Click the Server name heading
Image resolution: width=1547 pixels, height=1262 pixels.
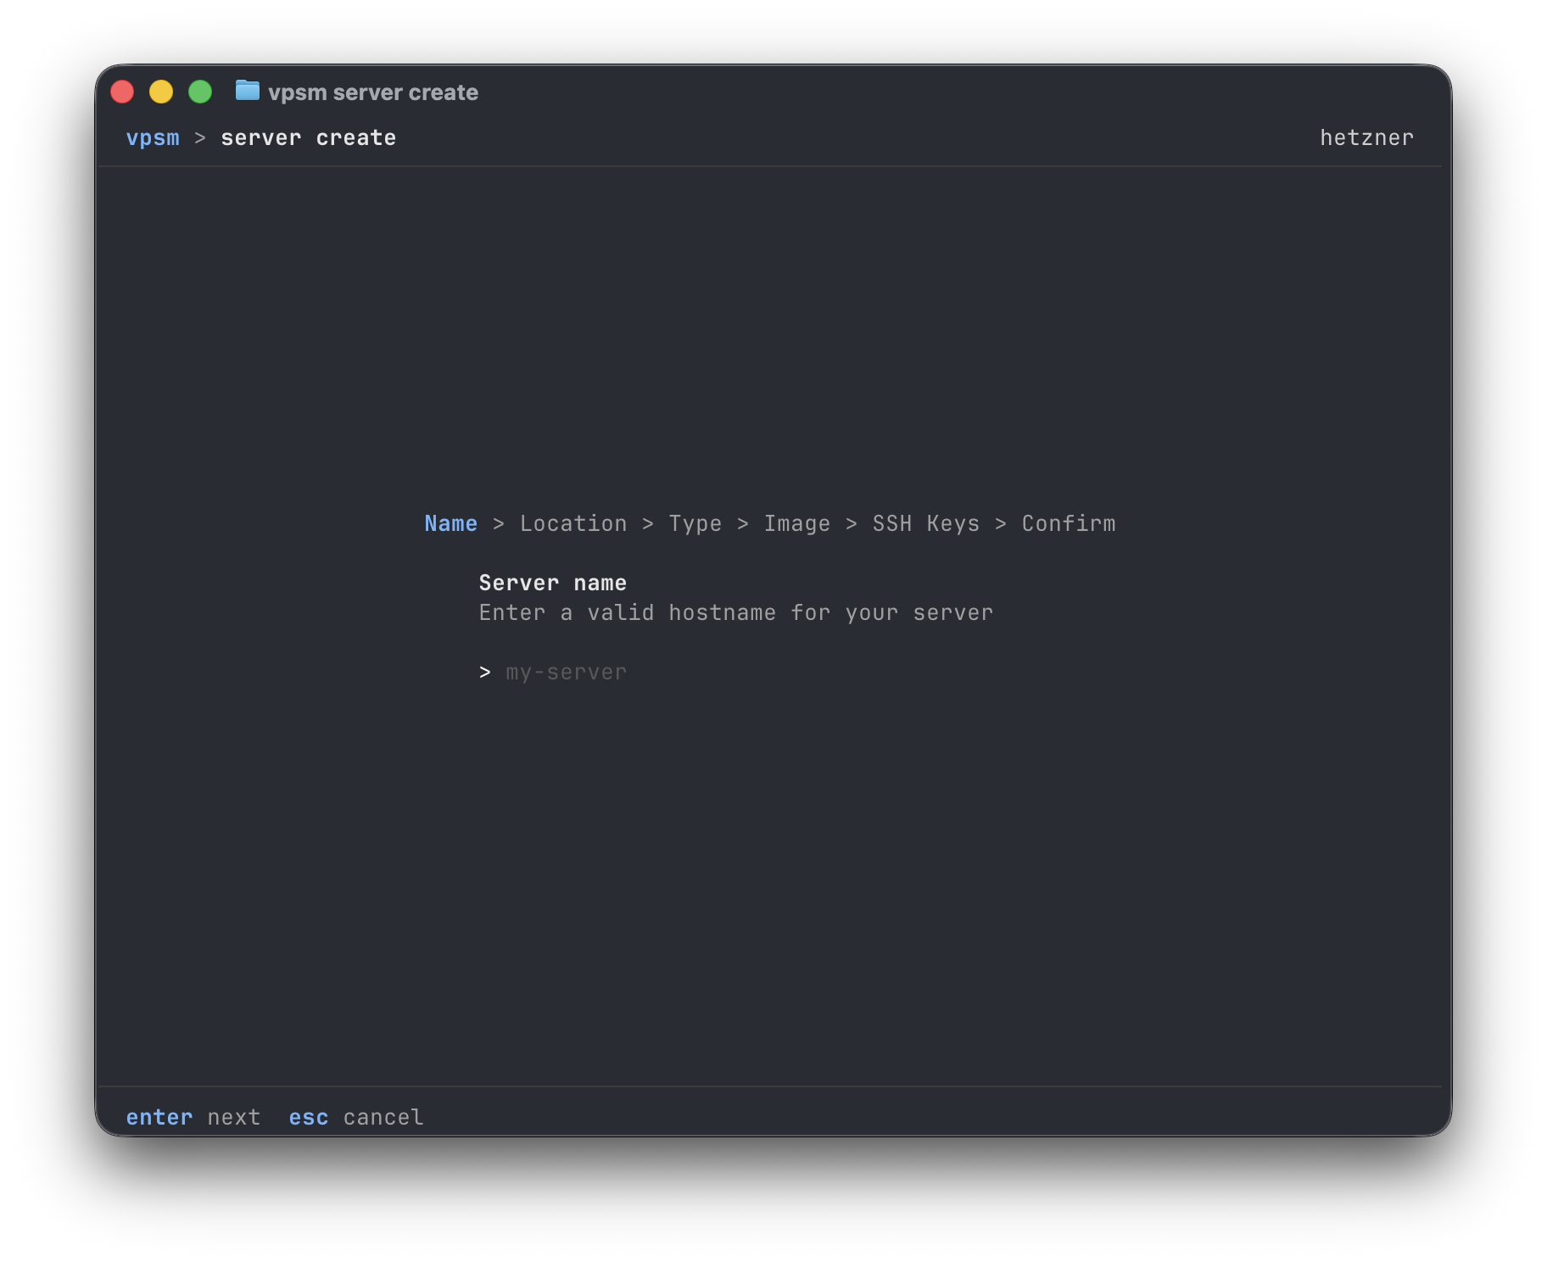click(553, 582)
